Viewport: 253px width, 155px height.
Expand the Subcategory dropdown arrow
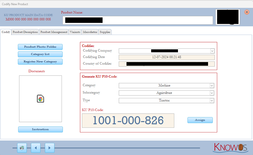click(x=212, y=93)
